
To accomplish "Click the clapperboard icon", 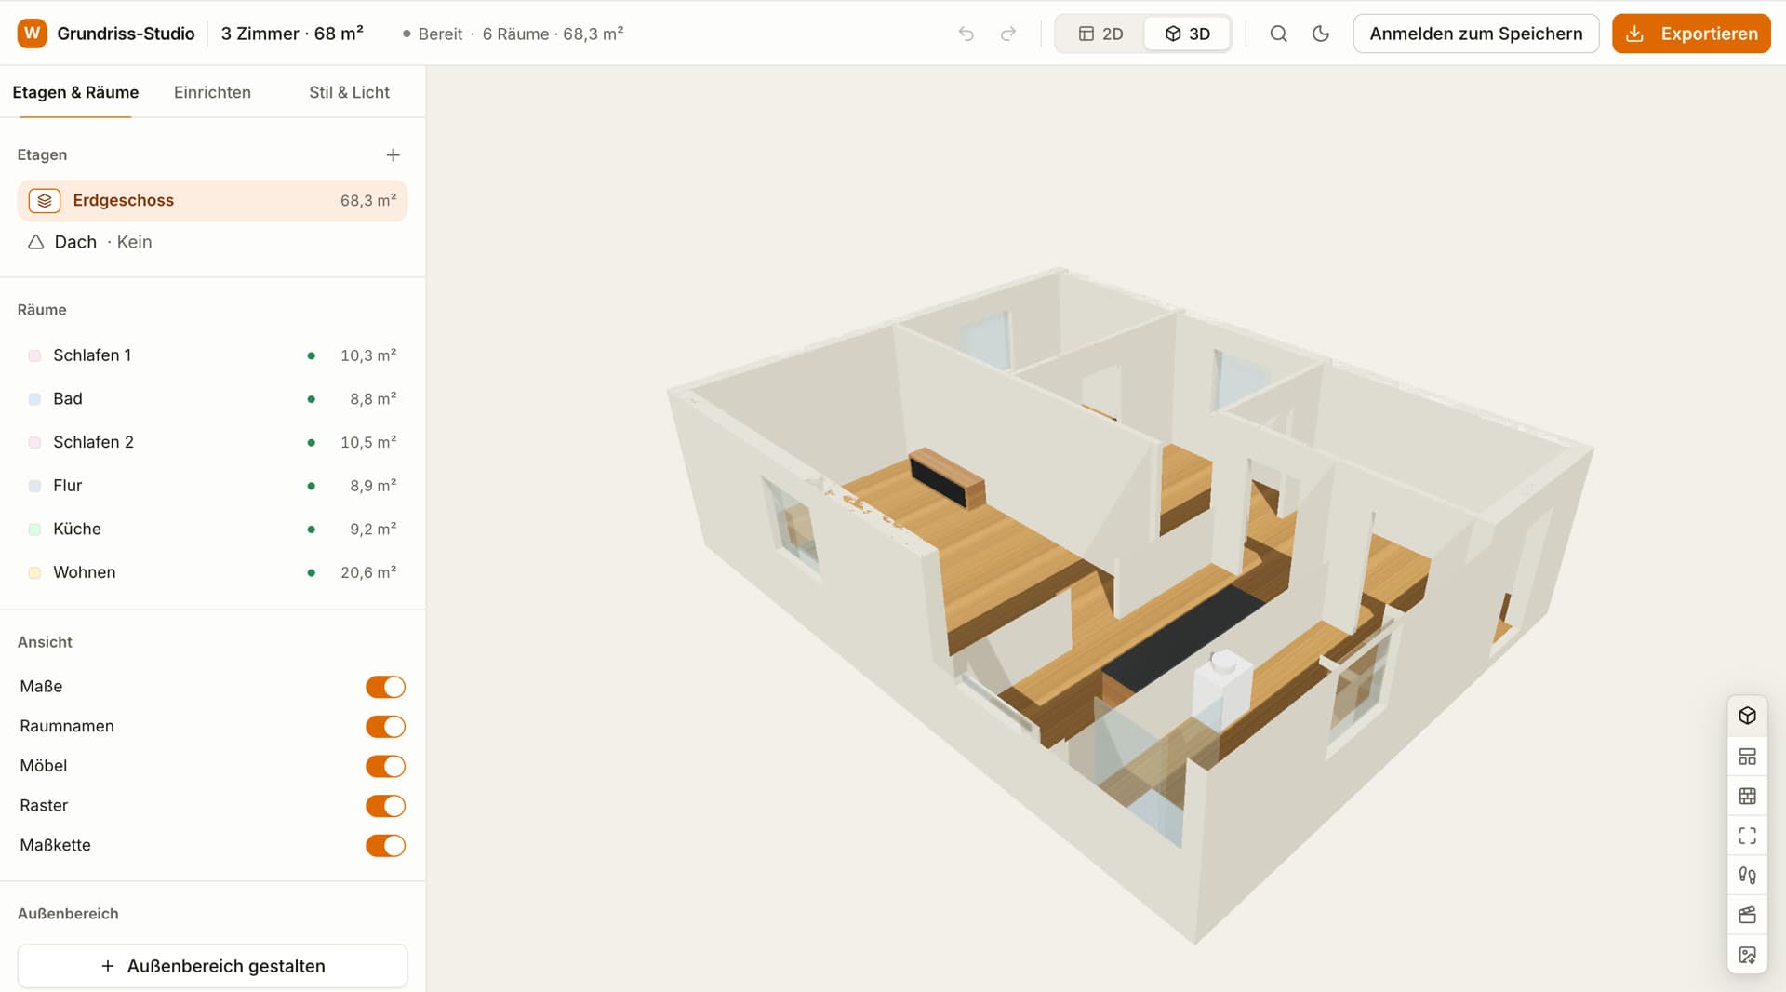I will (1748, 916).
